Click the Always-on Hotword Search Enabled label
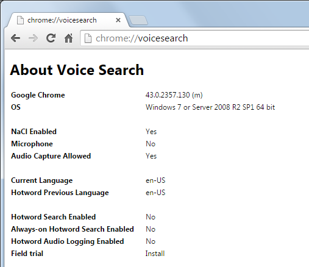 (x=73, y=229)
